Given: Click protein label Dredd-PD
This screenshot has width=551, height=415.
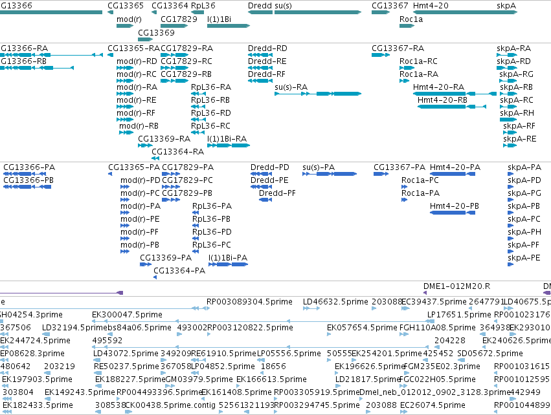Looking at the screenshot, I should pos(270,167).
